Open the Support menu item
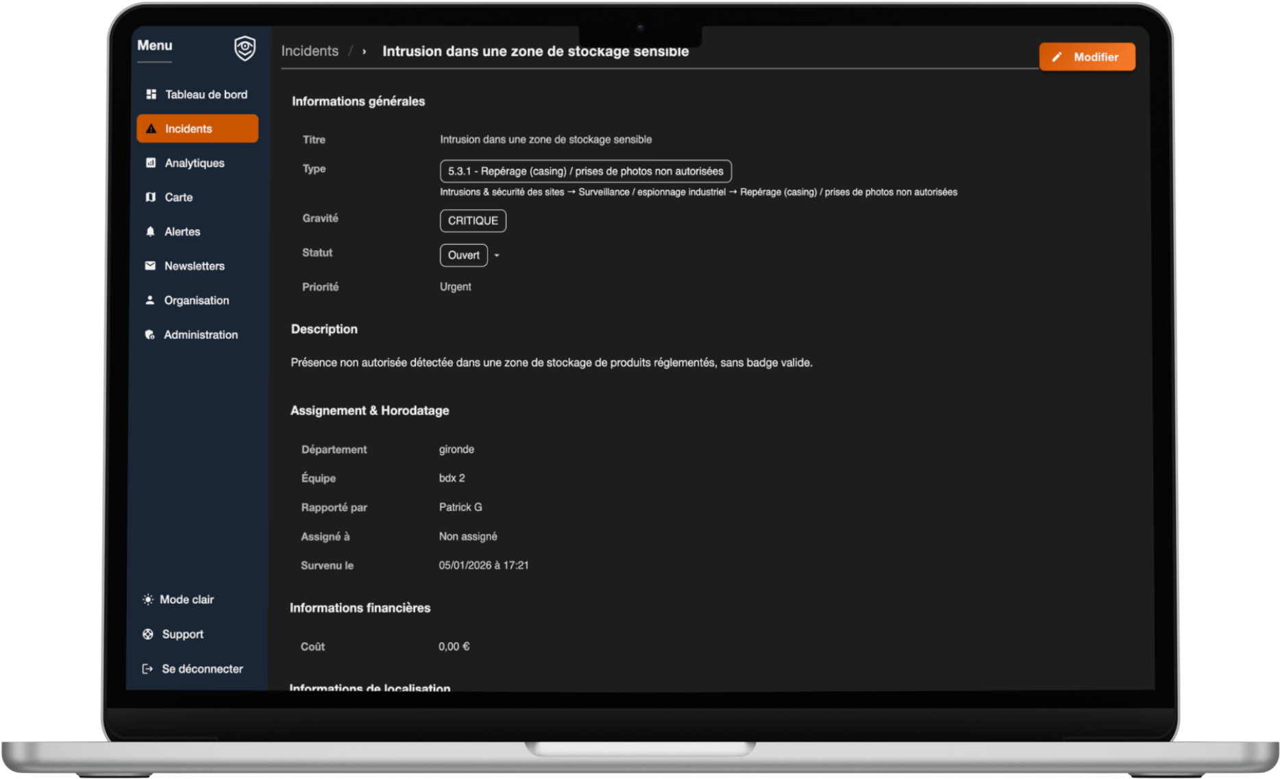Image resolution: width=1280 pixels, height=779 pixels. click(x=182, y=634)
